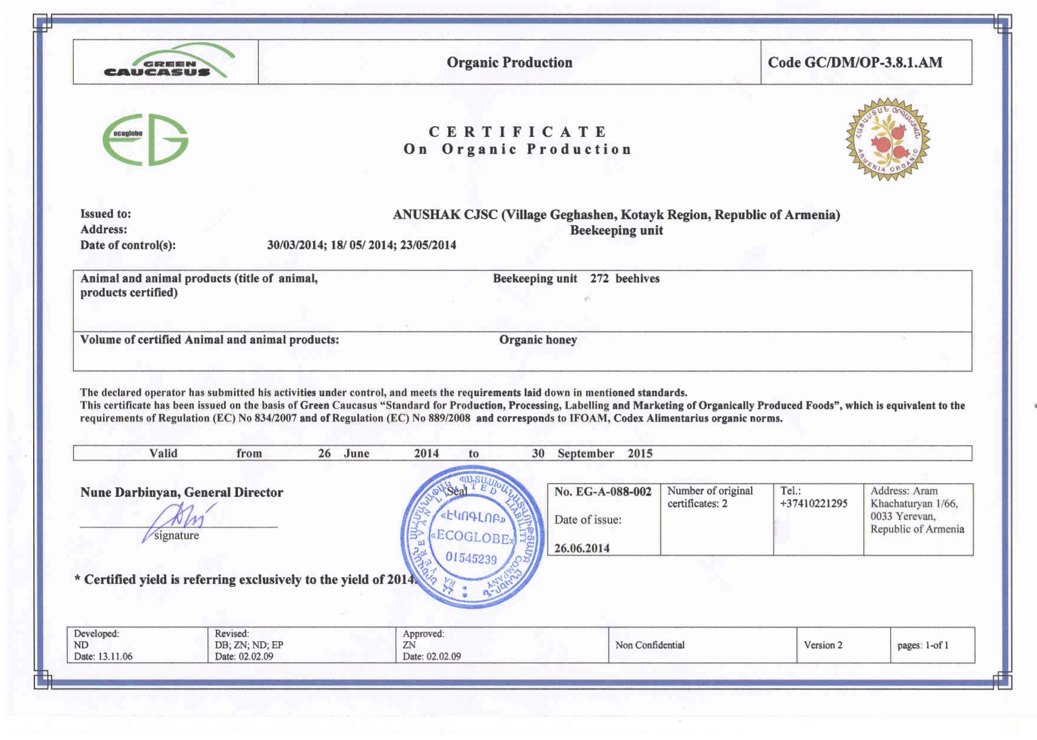Image resolution: width=1037 pixels, height=740 pixels.
Task: Click the 'On Organic Production' subtitle
Action: [518, 149]
